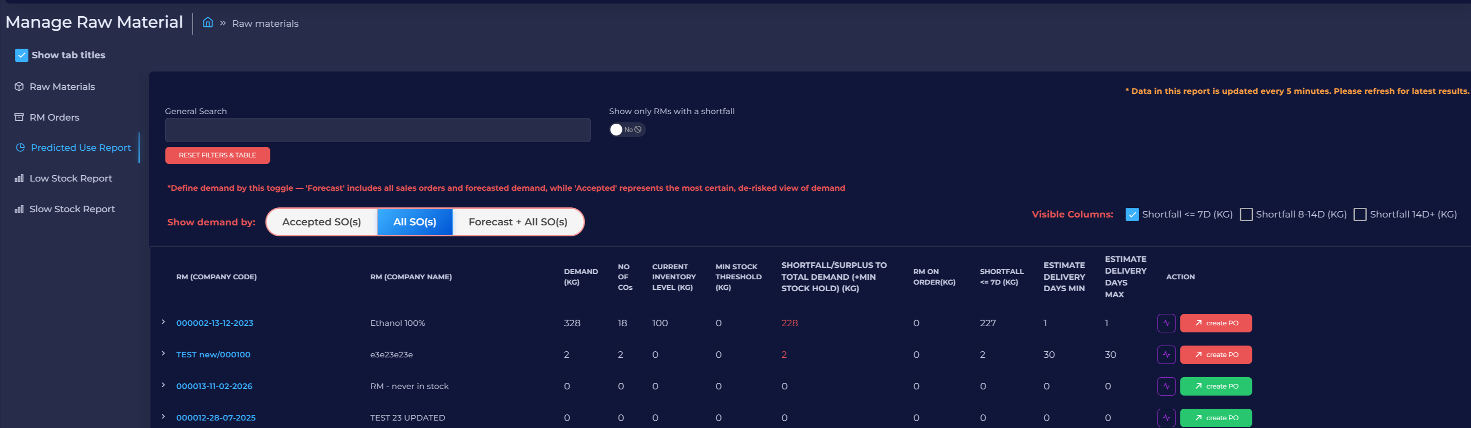Screen dimensions: 1471x428
Task: Click the home icon in breadcrumb
Action: (x=208, y=23)
